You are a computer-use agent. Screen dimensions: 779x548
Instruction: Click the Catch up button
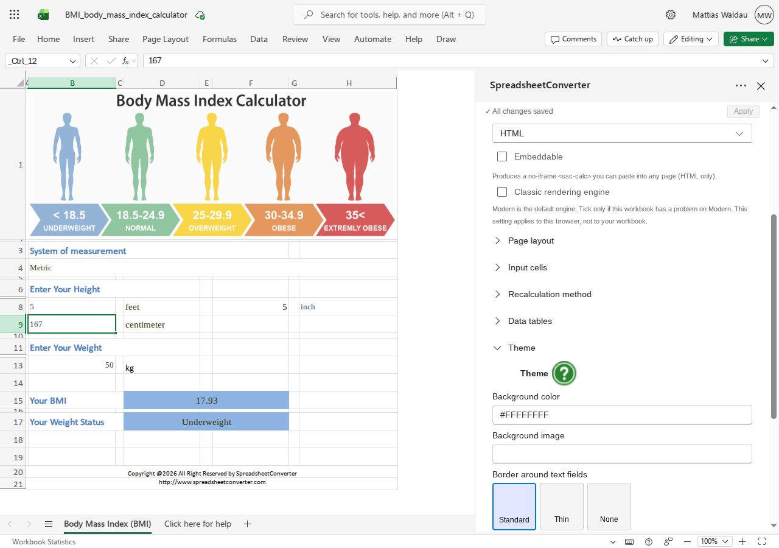pos(632,39)
